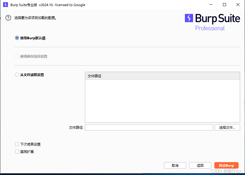The height and width of the screenshot is (175, 245).
Task: Click inside the empty file path list area
Action: (x=163, y=101)
